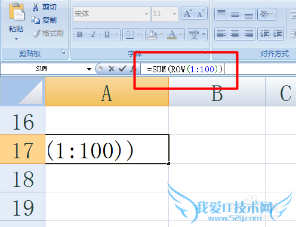Center text horizontally

pos(235,34)
